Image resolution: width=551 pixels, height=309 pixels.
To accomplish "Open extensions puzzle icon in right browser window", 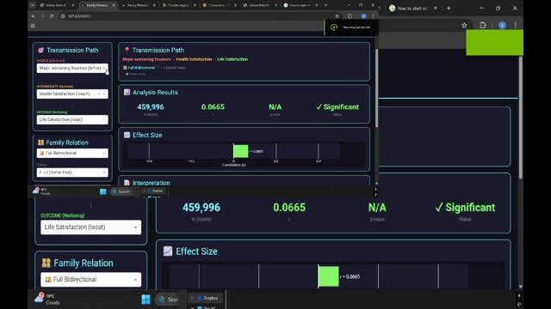I will point(483,25).
